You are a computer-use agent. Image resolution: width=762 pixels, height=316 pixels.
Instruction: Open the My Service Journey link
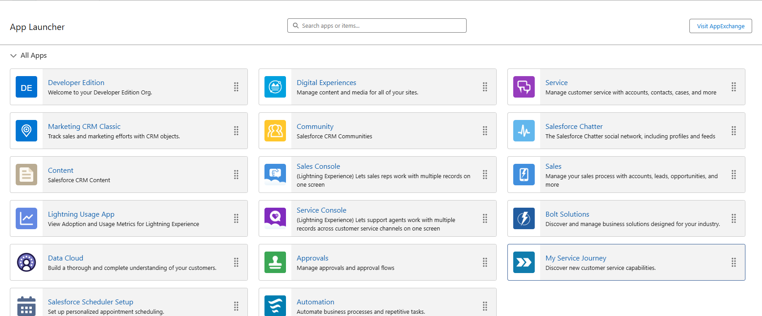(x=576, y=258)
